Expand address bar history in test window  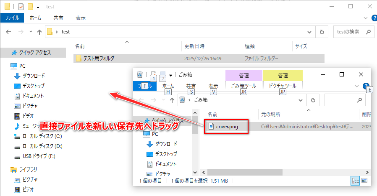pos(309,32)
